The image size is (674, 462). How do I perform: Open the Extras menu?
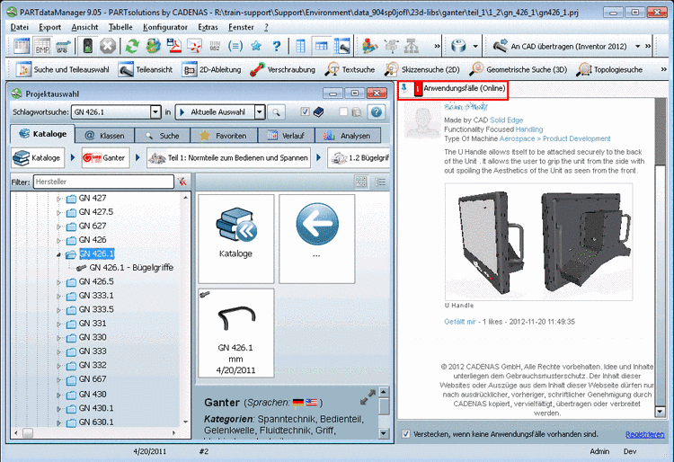tap(208, 27)
